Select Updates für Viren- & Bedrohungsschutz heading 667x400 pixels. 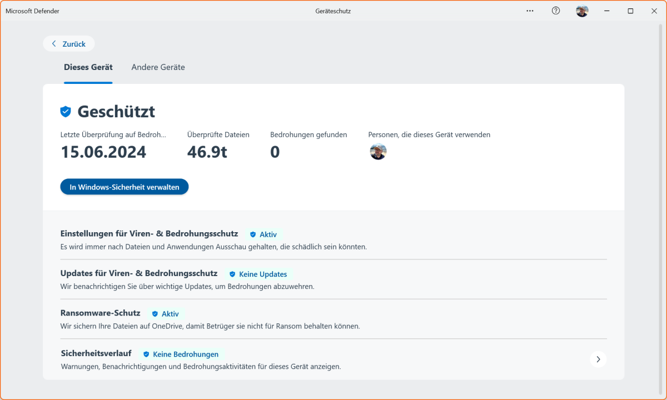pyautogui.click(x=139, y=273)
